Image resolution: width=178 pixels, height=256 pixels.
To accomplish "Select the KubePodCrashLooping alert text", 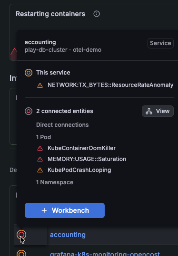I will point(79,170).
